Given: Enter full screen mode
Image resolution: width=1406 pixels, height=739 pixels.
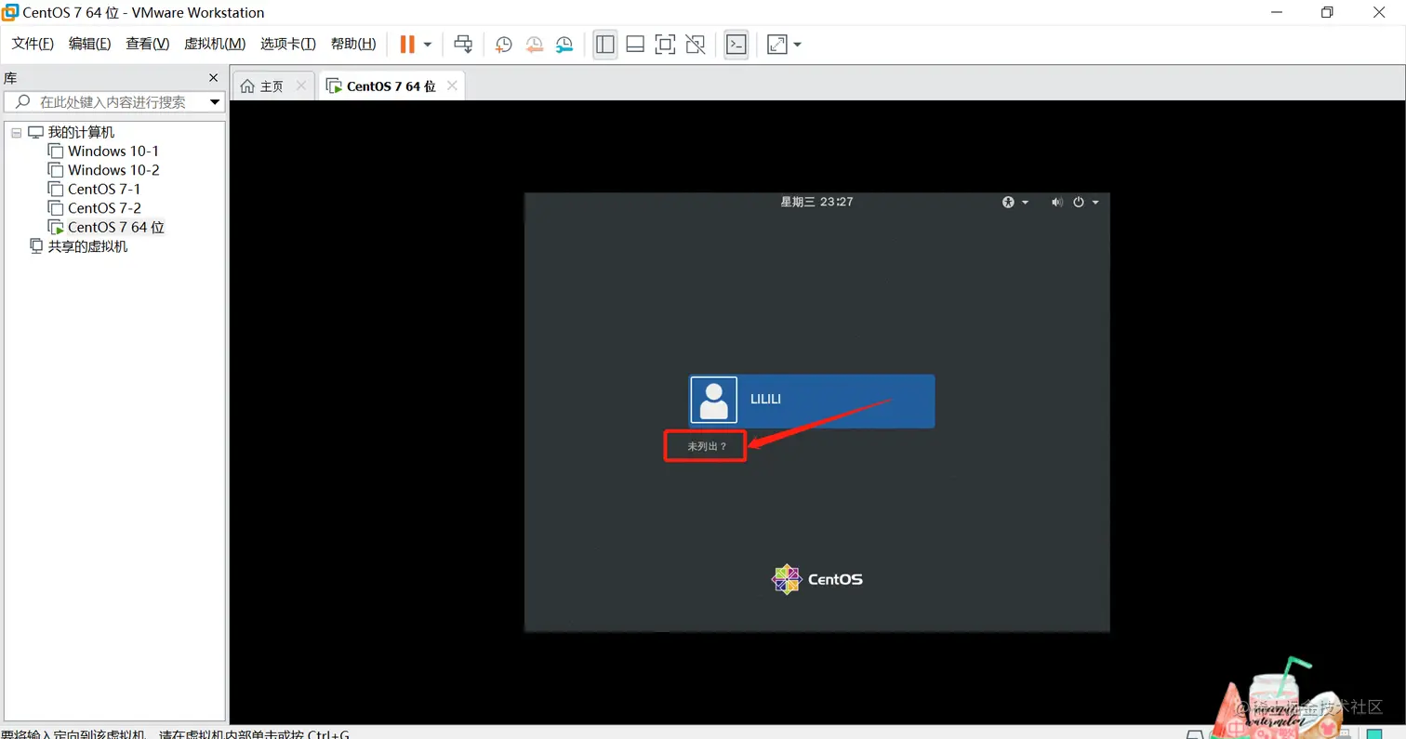Looking at the screenshot, I should click(x=665, y=44).
